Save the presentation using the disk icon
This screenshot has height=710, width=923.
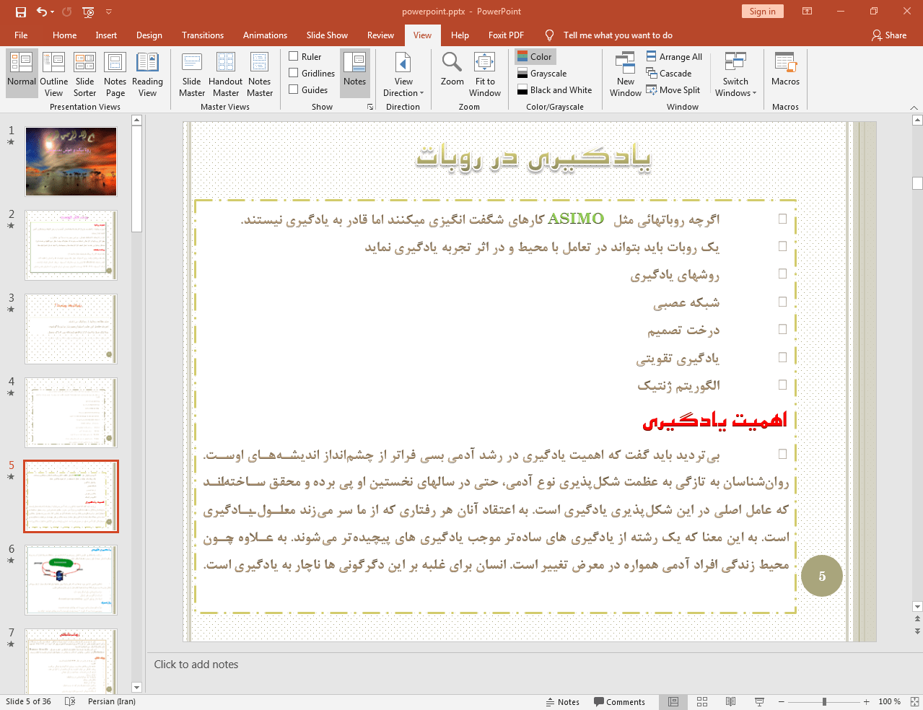[x=20, y=12]
